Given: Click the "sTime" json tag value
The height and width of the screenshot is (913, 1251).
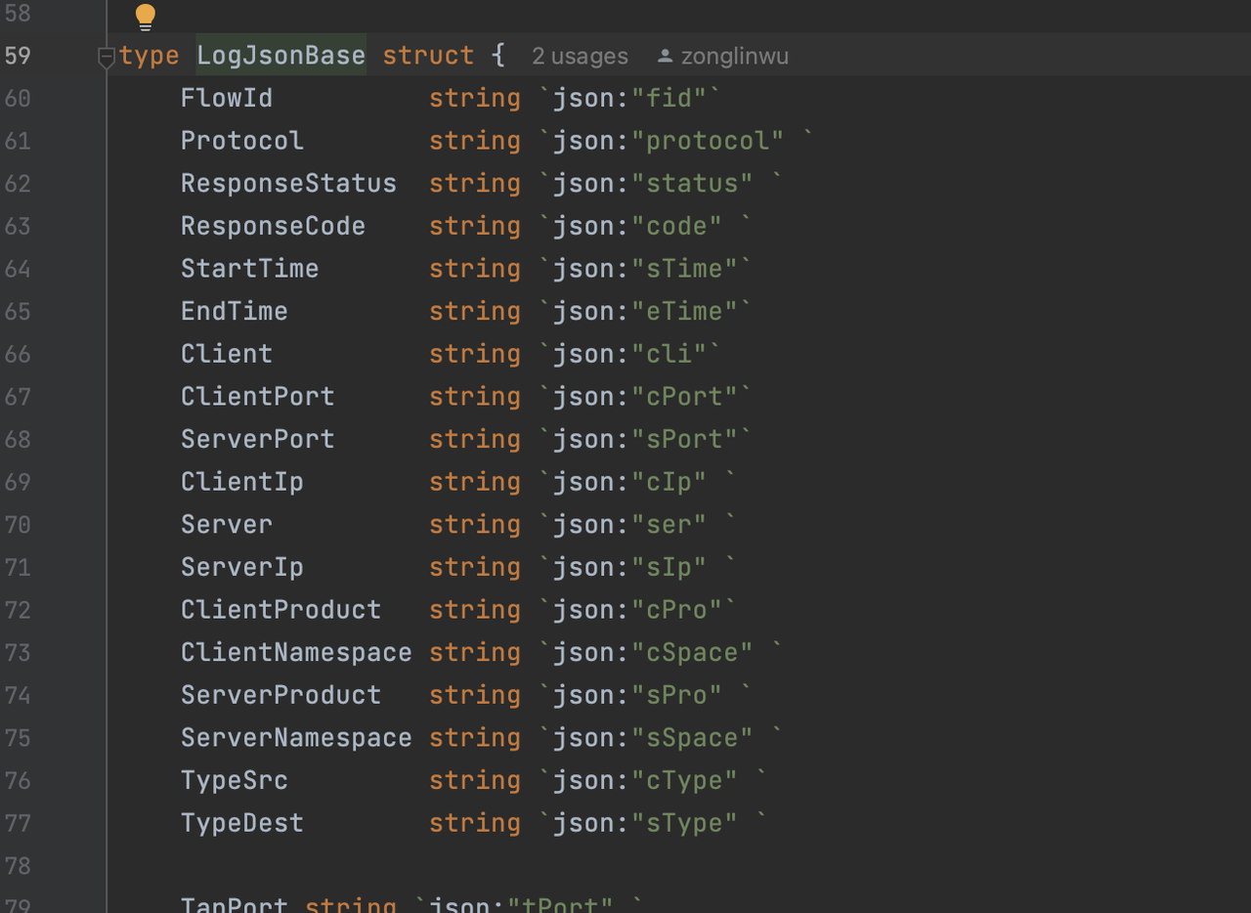Looking at the screenshot, I should (x=685, y=268).
